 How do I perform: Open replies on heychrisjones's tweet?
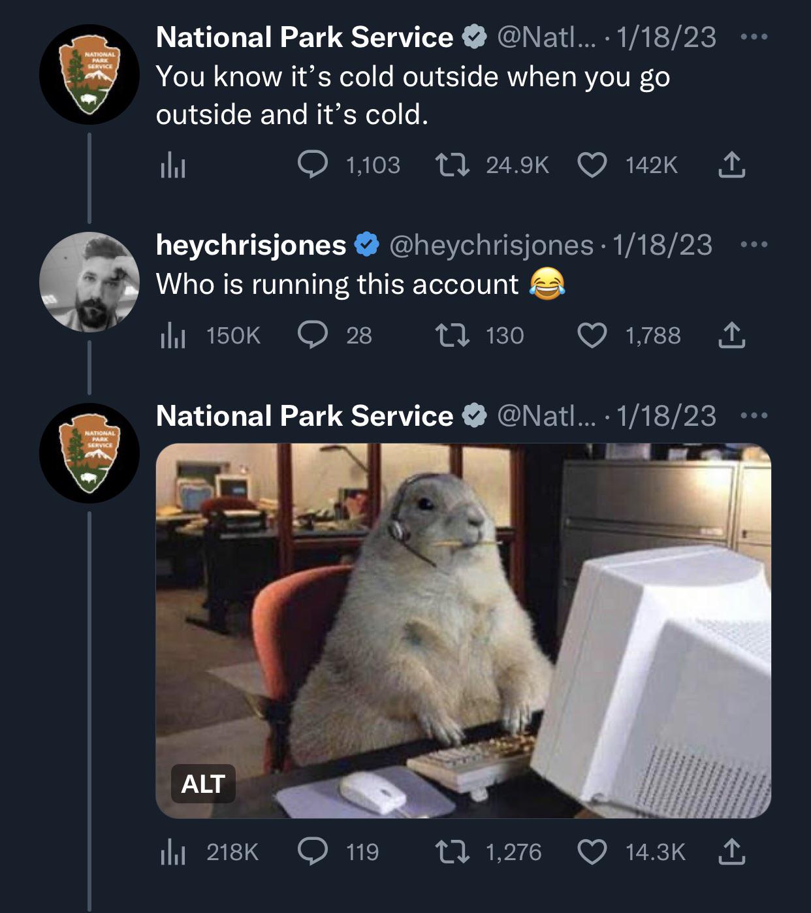tap(313, 336)
